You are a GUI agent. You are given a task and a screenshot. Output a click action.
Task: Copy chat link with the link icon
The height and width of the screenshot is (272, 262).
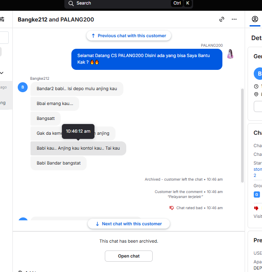[x=222, y=19]
